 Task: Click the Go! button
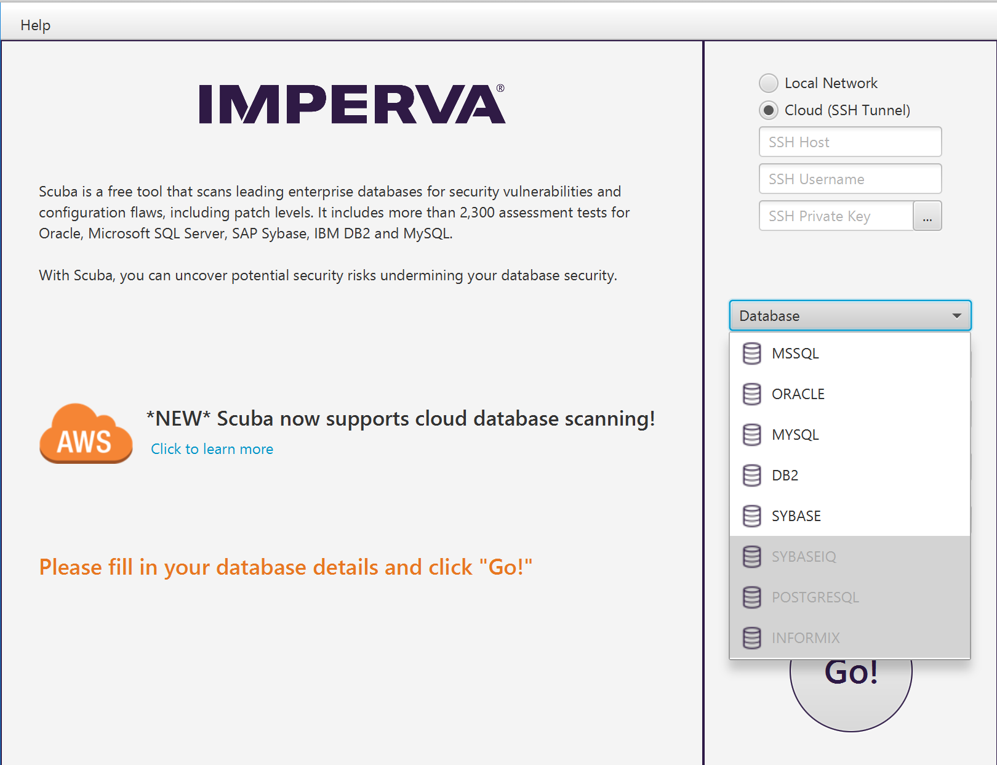851,695
